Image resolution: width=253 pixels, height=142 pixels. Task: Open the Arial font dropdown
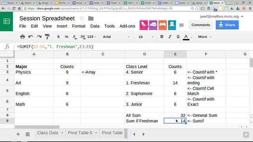pyautogui.click(x=116, y=37)
